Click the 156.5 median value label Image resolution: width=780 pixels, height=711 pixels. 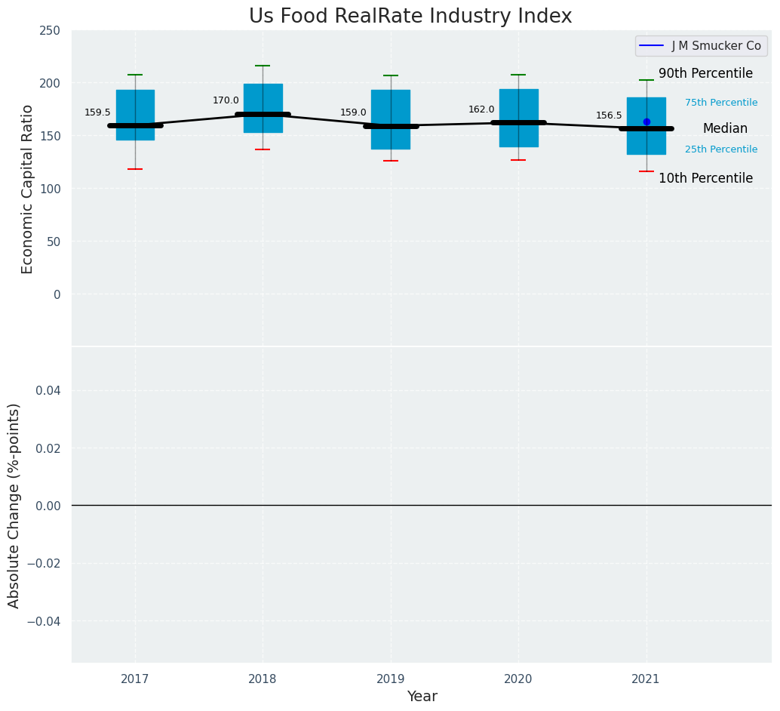tap(609, 115)
